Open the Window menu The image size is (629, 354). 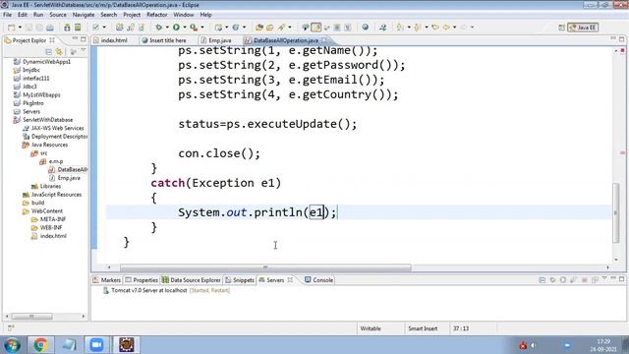pyautogui.click(x=184, y=15)
